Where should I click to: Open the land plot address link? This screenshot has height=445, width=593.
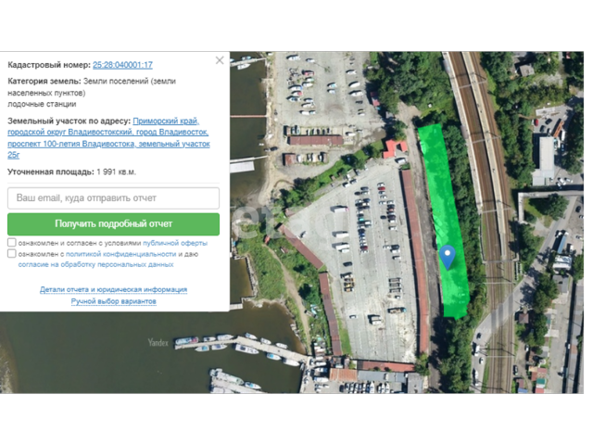[x=109, y=138]
